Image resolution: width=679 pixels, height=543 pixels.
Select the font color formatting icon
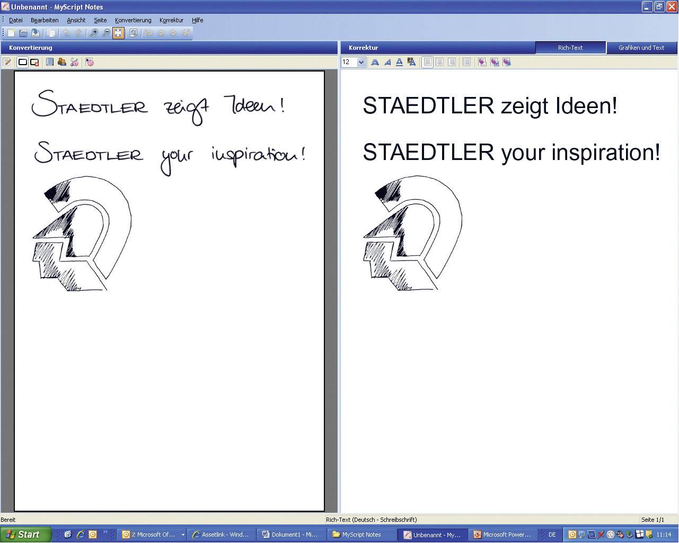411,62
